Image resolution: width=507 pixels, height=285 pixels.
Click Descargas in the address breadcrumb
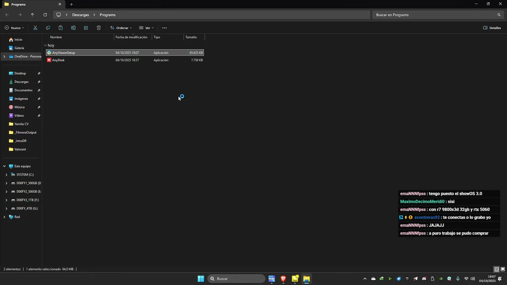(x=80, y=15)
